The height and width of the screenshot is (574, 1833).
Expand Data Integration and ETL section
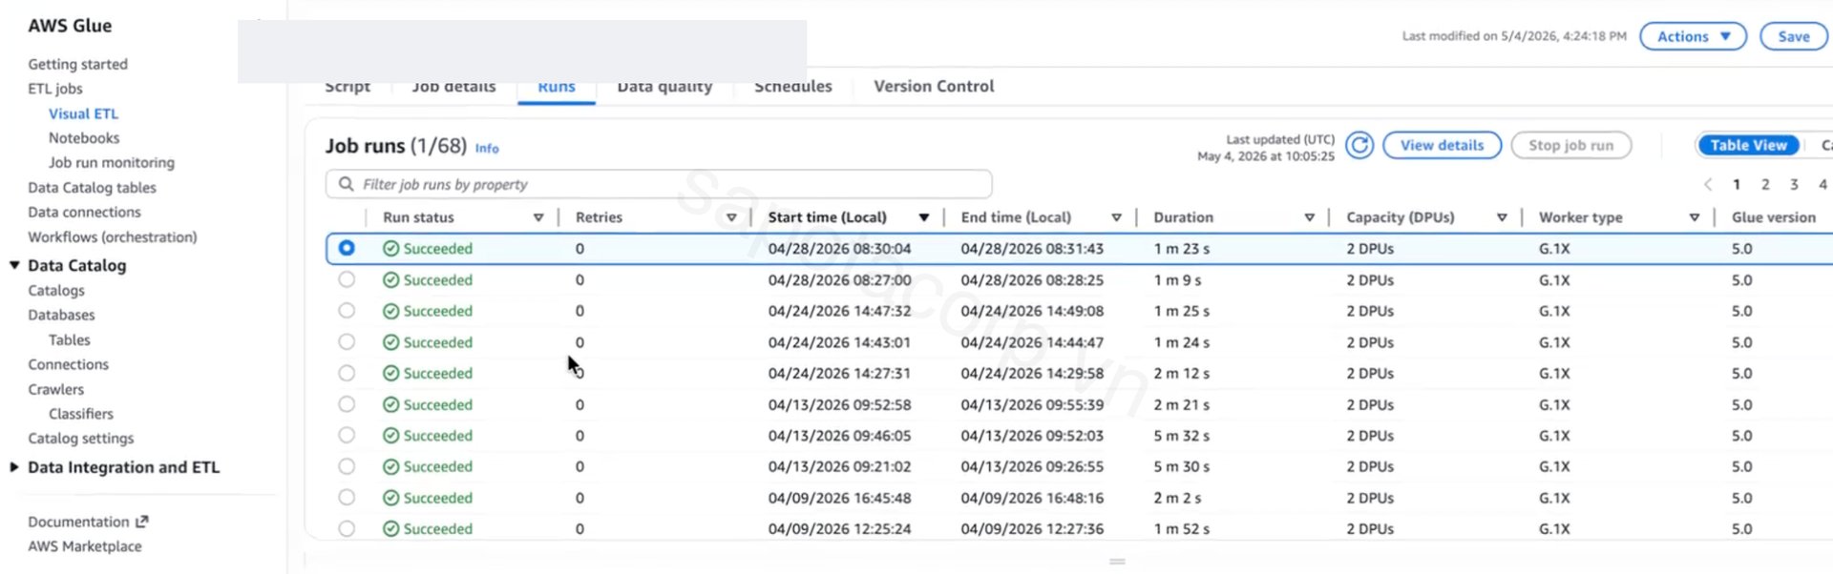[14, 467]
